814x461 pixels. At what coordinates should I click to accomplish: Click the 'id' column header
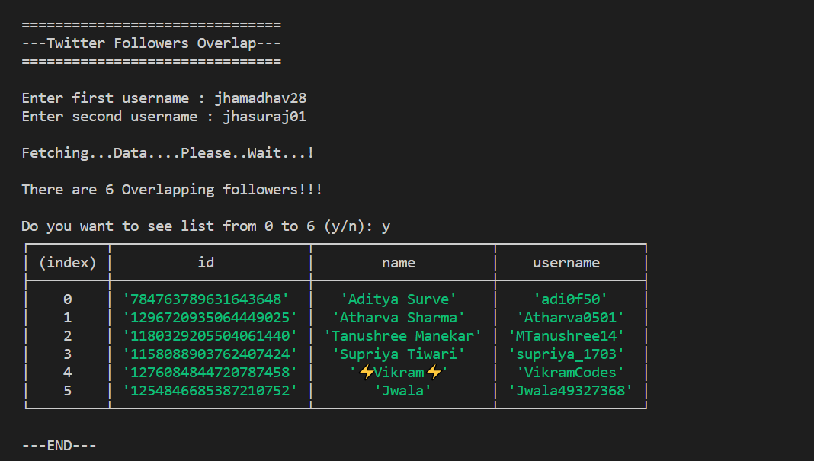206,263
